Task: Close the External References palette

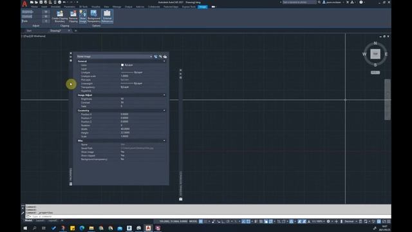Action: (180, 70)
